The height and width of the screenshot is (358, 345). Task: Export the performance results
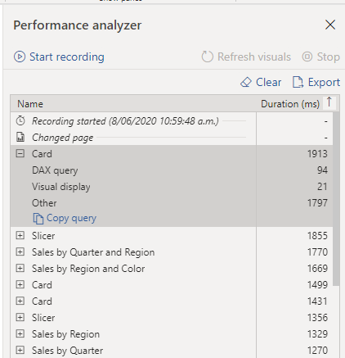click(316, 82)
